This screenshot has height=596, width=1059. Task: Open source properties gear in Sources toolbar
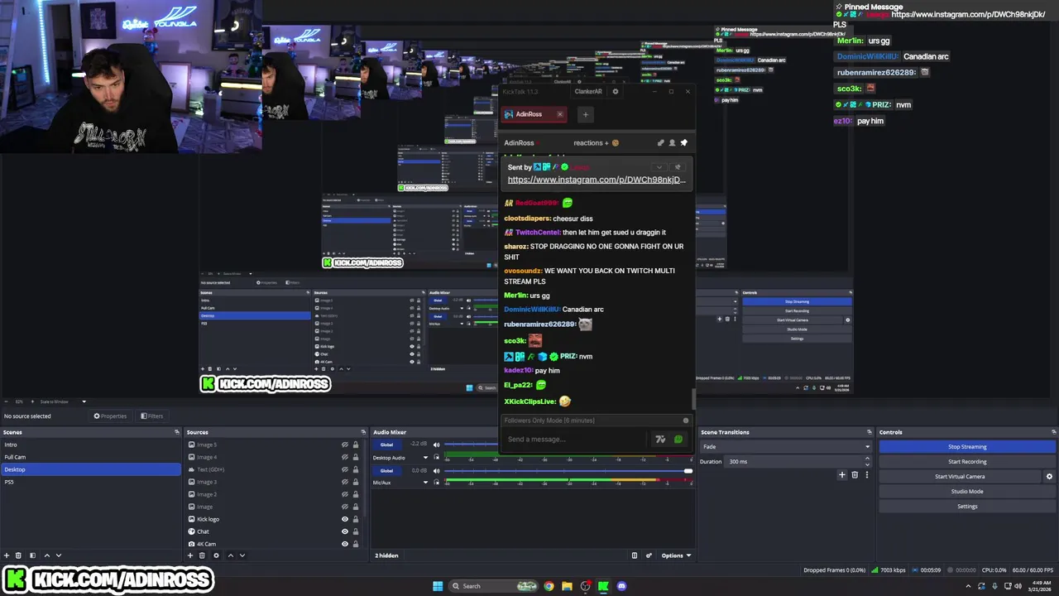click(x=216, y=555)
